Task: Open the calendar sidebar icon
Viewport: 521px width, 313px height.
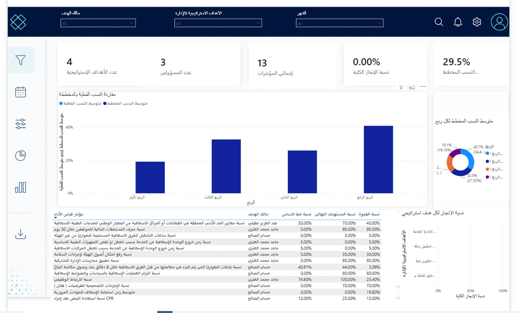Action: click(x=20, y=92)
